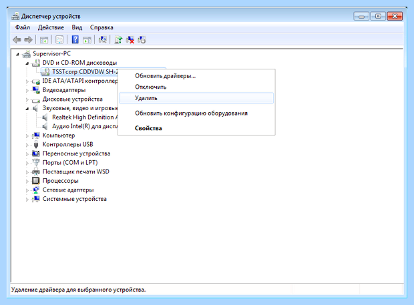Expand the Поставщик печати WSD node

[27, 172]
